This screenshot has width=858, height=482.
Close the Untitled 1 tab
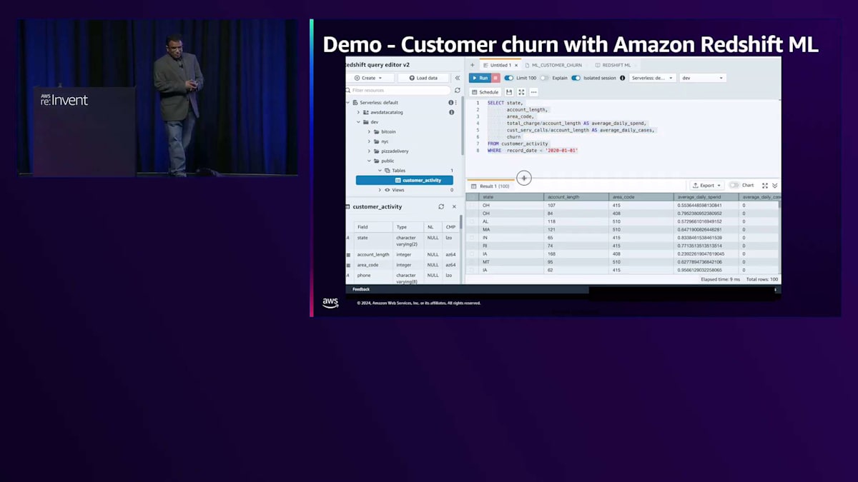(516, 65)
